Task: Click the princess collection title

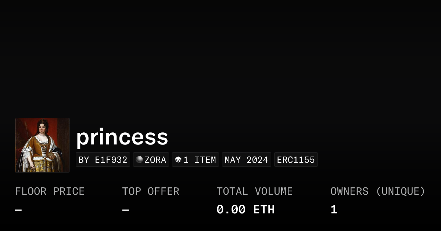Action: click(122, 137)
